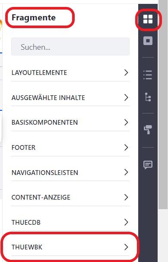This screenshot has height=262, width=168.
Task: Open the page structure tree icon
Action: [148, 97]
